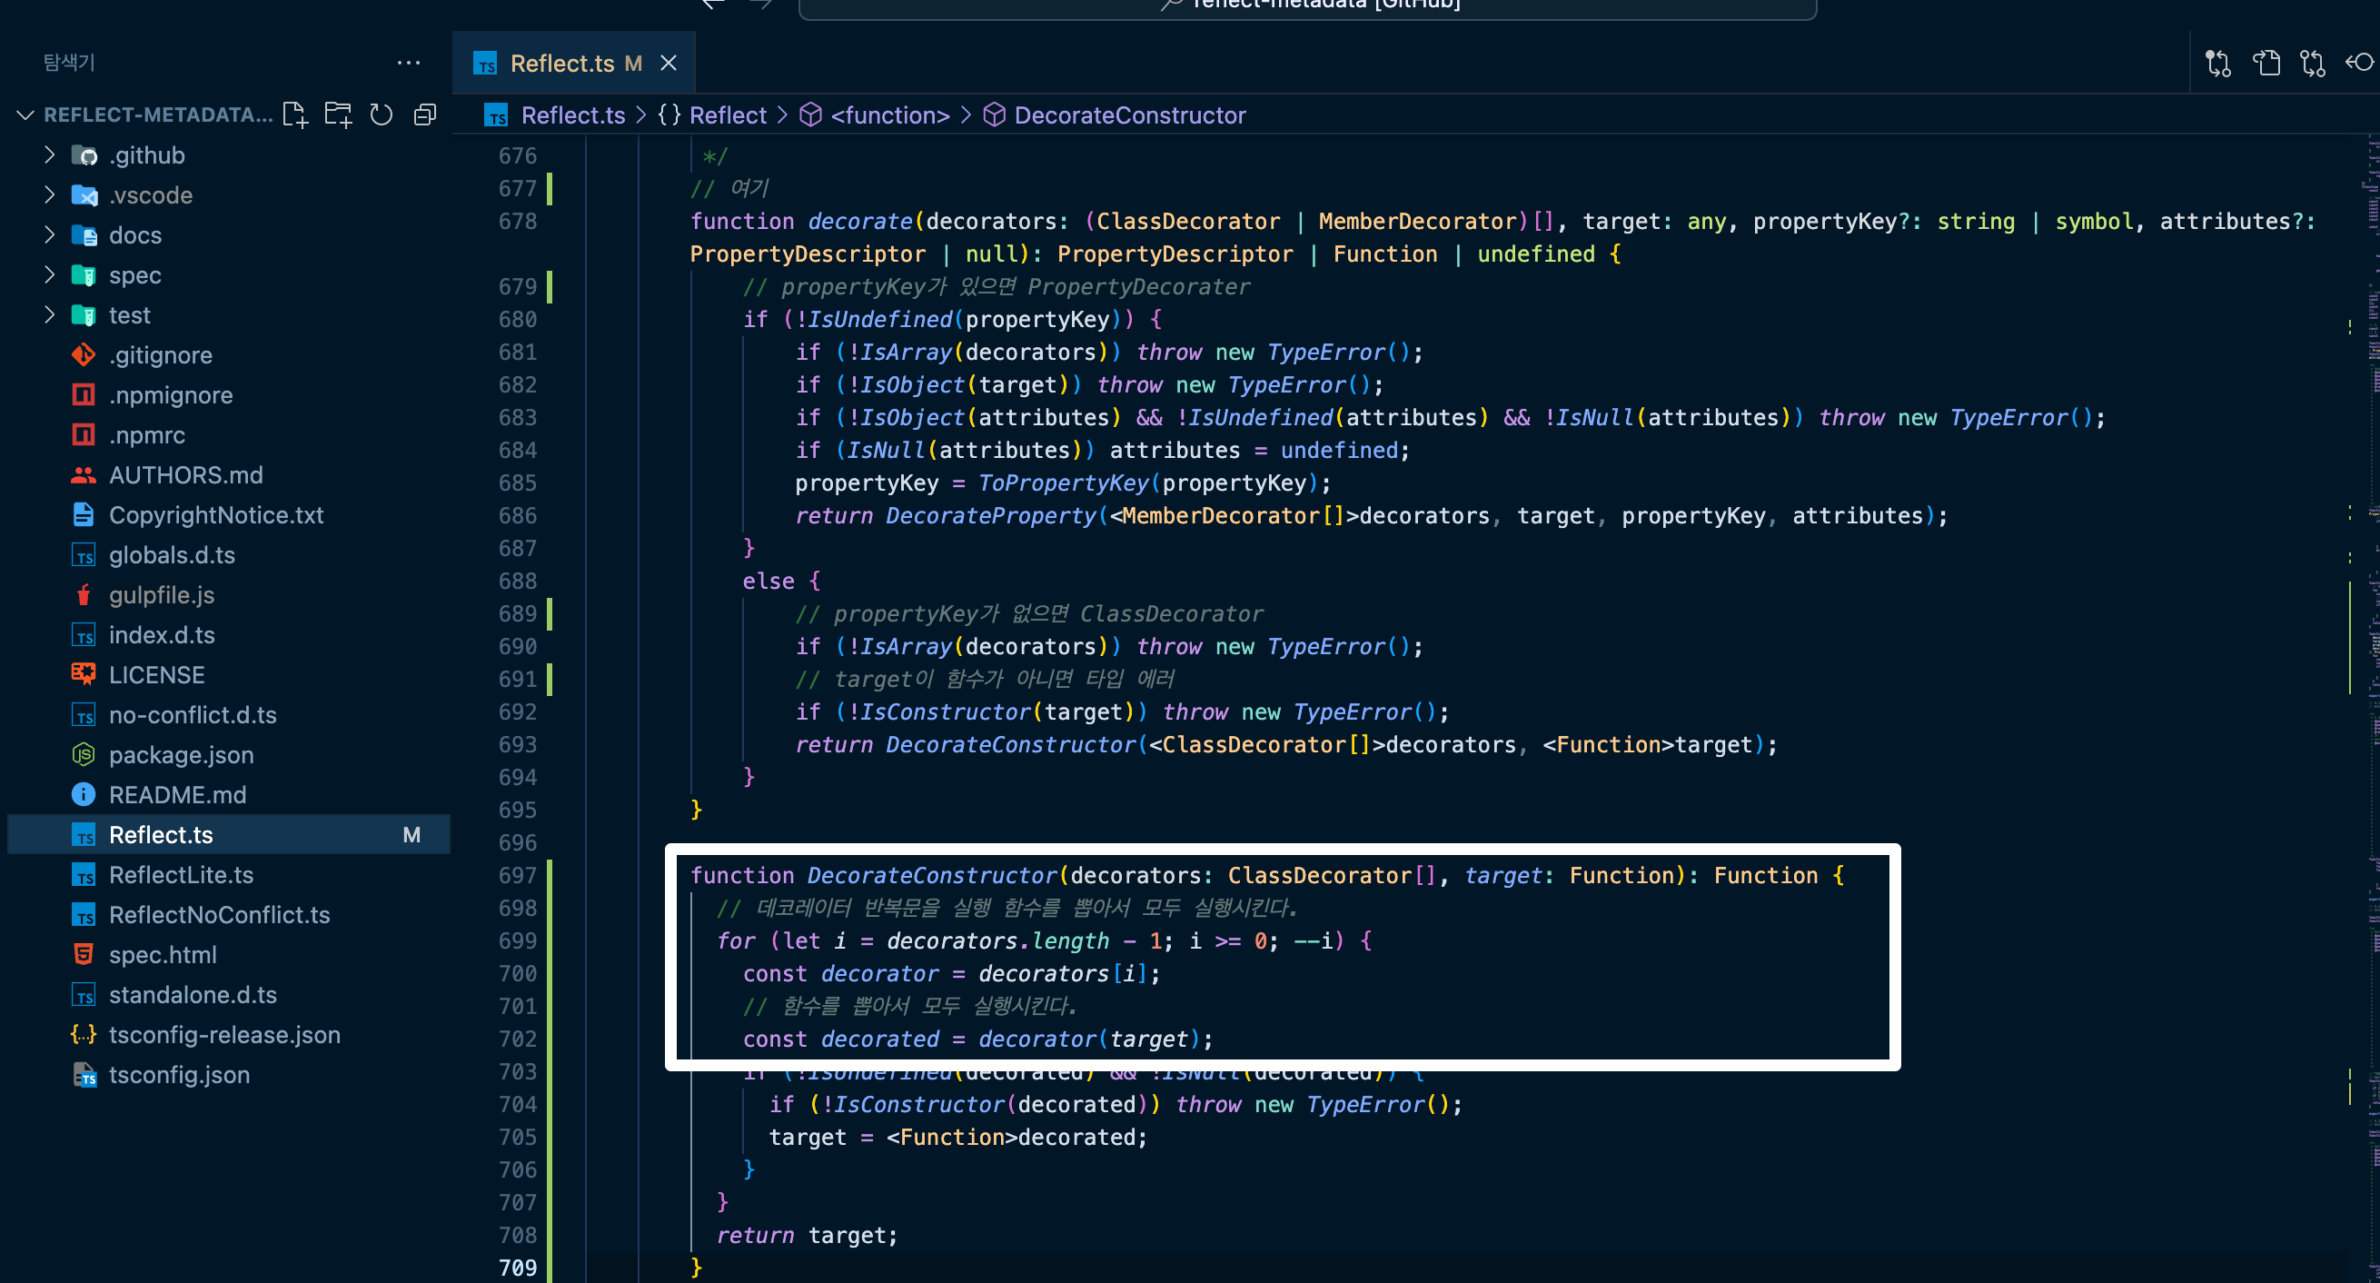Image resolution: width=2380 pixels, height=1283 pixels.
Task: Click the Reflect namespace breadcrumb
Action: [x=727, y=114]
